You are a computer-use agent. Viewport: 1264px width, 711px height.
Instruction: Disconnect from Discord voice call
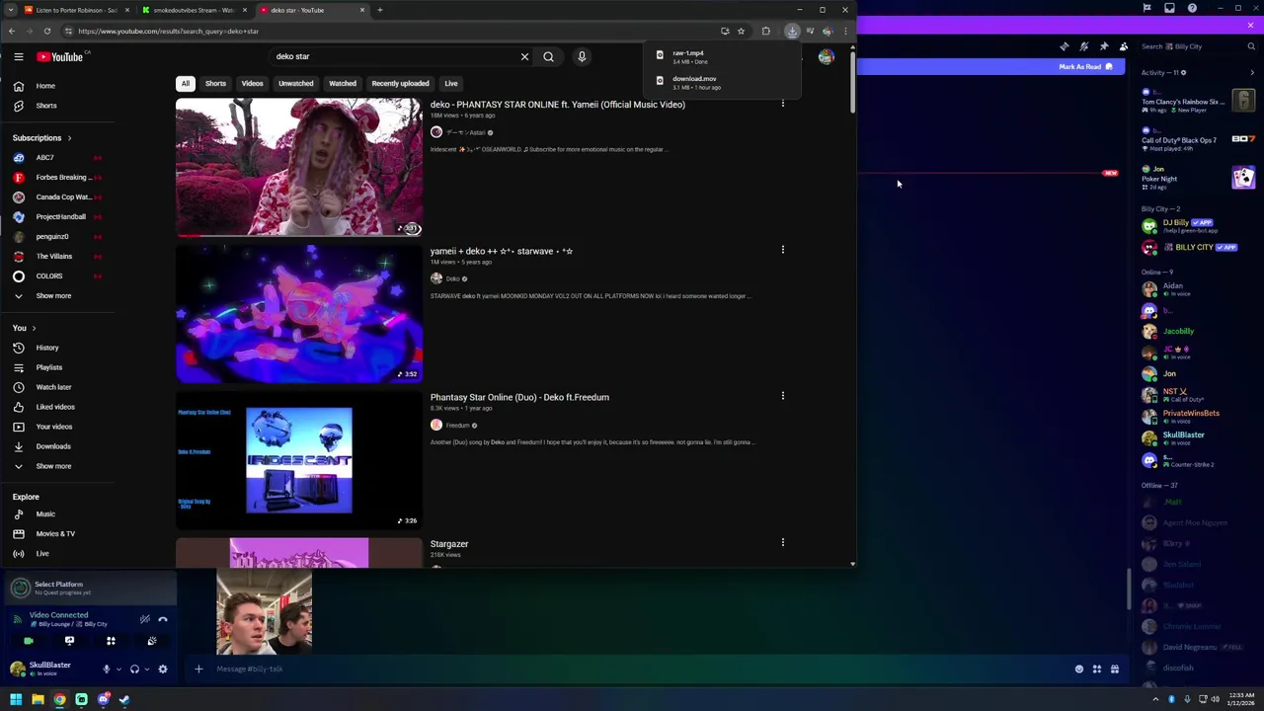[x=163, y=619]
